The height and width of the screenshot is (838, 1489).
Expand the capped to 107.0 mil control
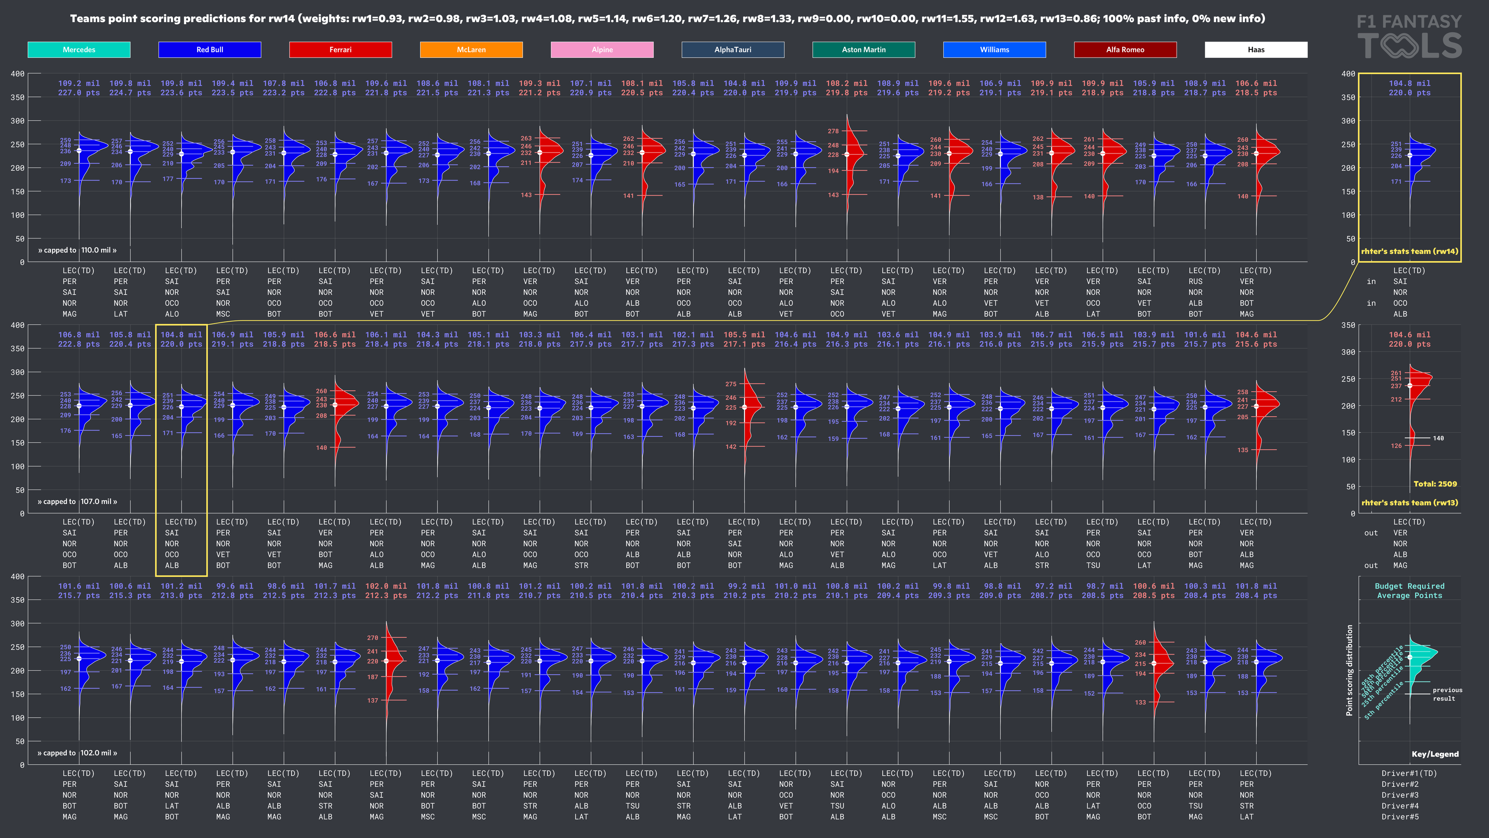pos(78,501)
